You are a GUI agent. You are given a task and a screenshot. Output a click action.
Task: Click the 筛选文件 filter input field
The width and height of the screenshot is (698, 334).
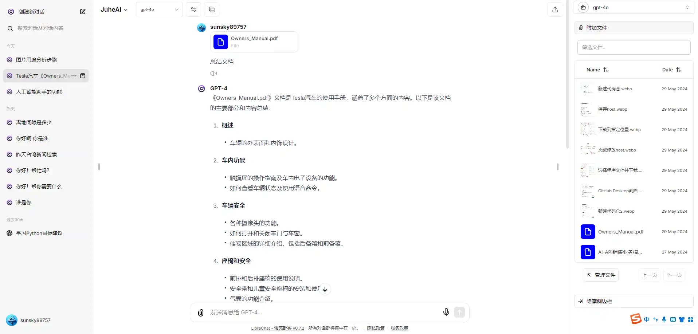[634, 47]
